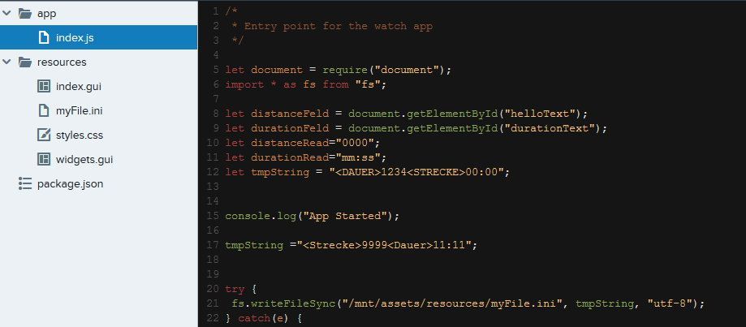746x327 pixels.
Task: Collapse the resources folder chevron
Action: (6, 62)
